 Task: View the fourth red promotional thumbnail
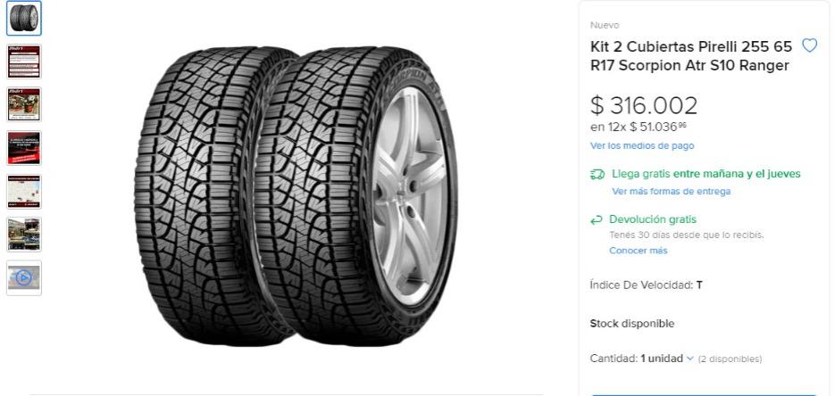tap(24, 148)
